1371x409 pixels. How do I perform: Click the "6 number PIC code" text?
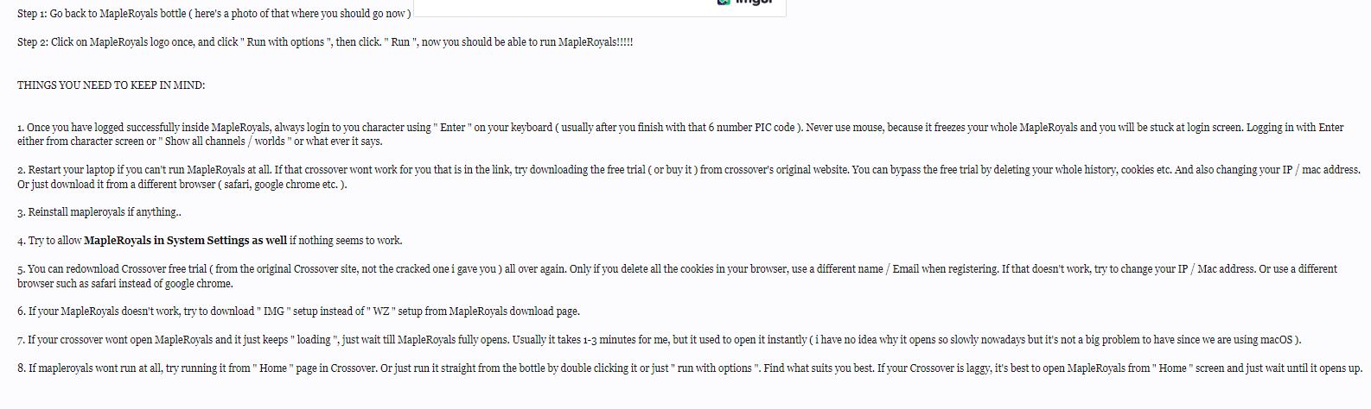point(741,128)
